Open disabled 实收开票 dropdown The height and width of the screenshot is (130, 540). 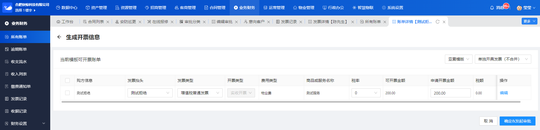[x=241, y=93]
